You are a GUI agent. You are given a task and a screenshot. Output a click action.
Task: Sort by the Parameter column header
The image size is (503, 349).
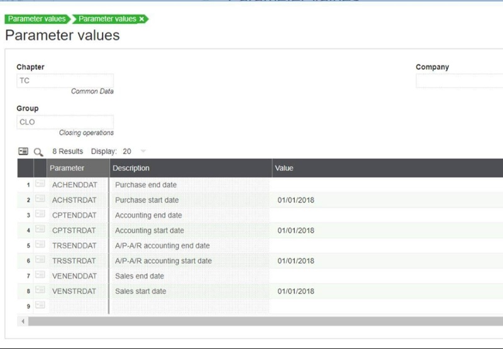click(x=67, y=168)
